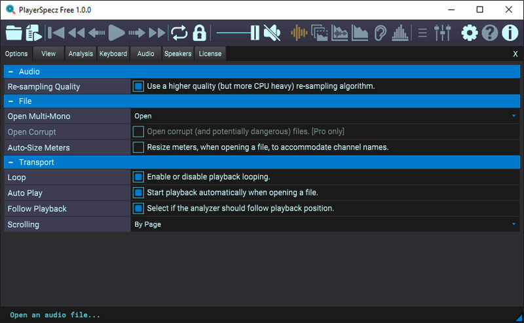Click the open file folder icon
The image size is (524, 323).
(14, 33)
